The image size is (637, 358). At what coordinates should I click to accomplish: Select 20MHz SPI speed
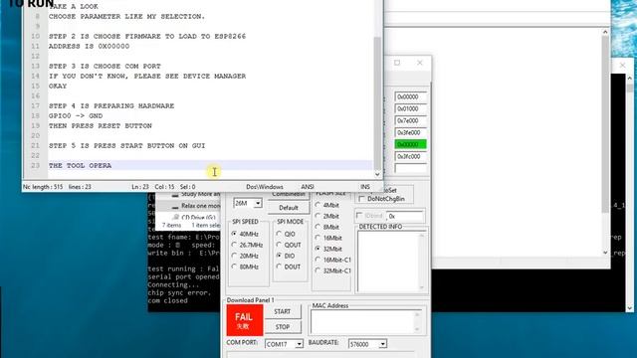[246, 256]
